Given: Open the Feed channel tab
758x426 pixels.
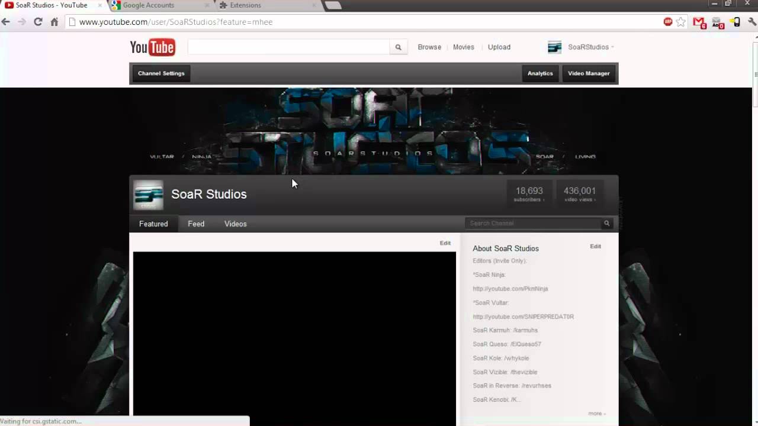Looking at the screenshot, I should pos(196,224).
